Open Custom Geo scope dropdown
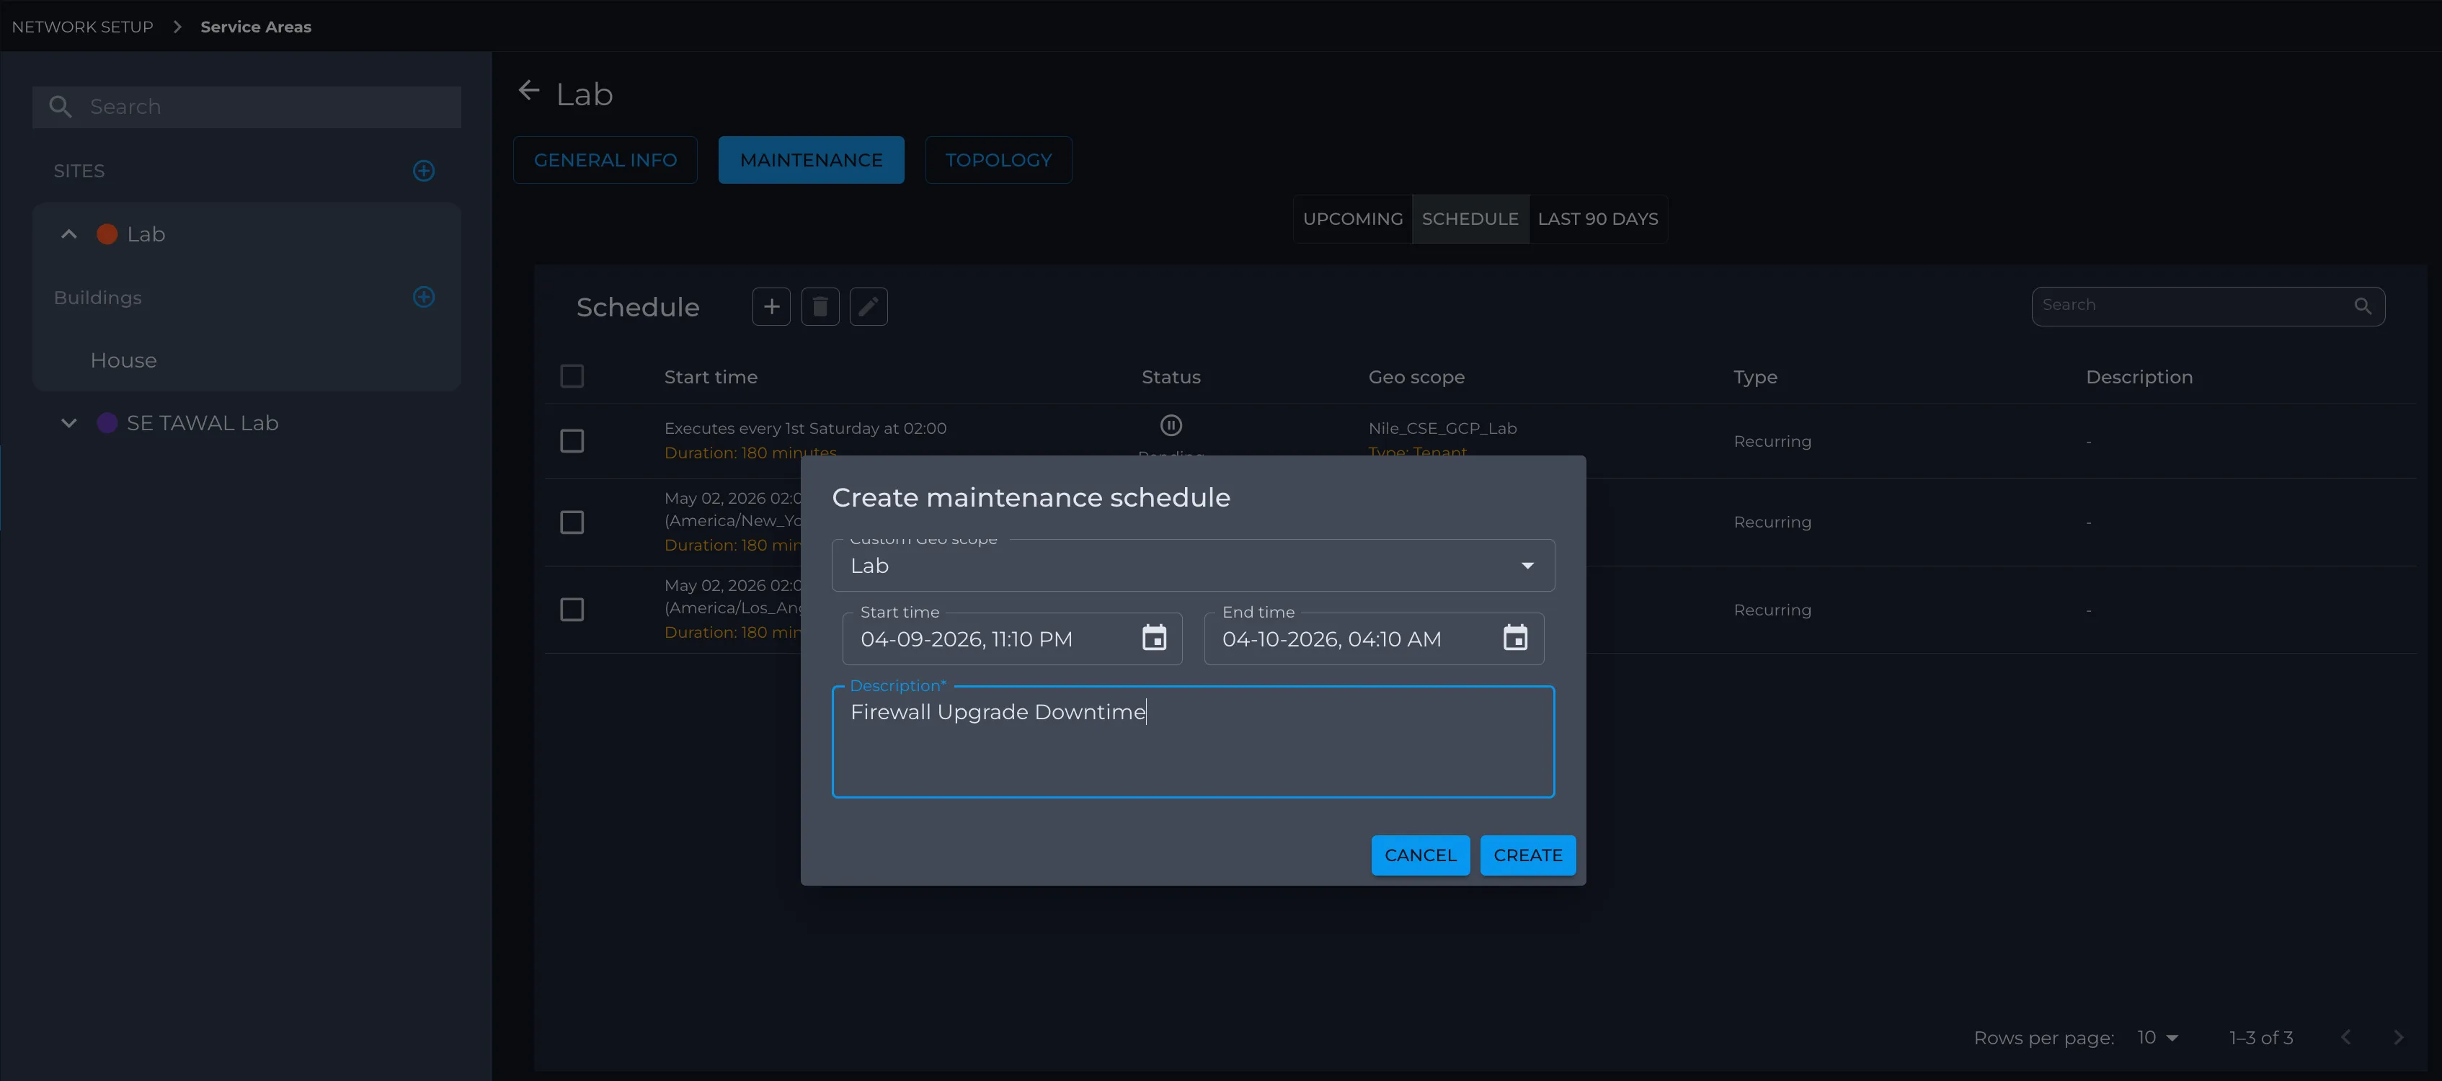The image size is (2442, 1081). tap(1193, 565)
